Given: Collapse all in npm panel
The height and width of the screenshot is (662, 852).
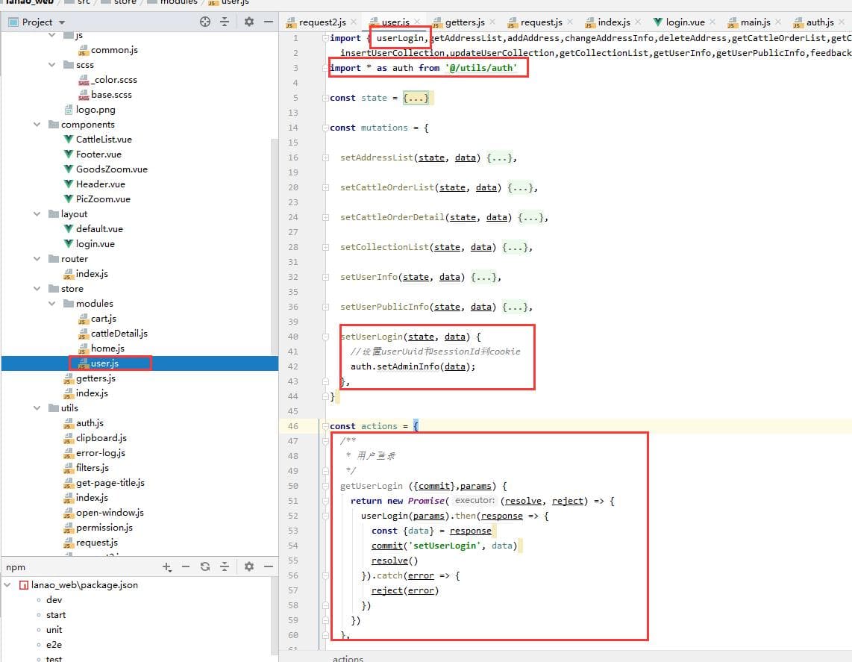Looking at the screenshot, I should [x=225, y=567].
